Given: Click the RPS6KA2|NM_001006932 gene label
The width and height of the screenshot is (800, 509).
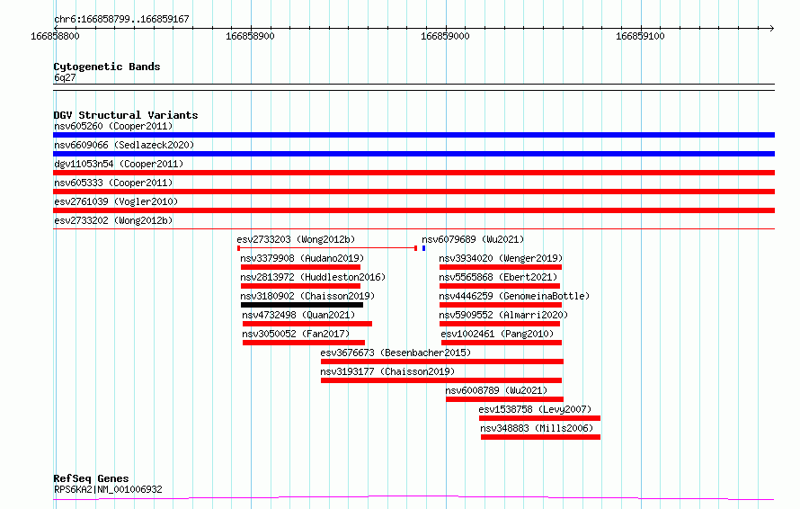Looking at the screenshot, I should click(x=108, y=489).
